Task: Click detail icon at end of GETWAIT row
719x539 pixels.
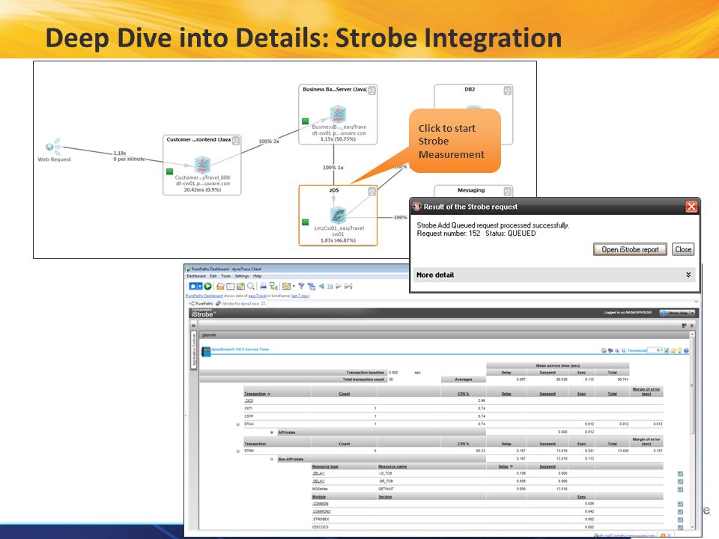Action: tap(680, 489)
